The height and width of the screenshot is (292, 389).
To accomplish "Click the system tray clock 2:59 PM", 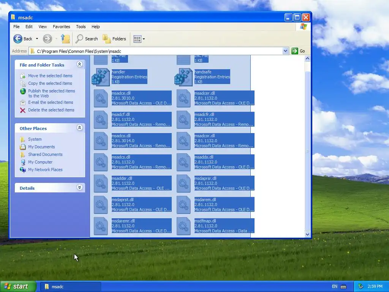I will tap(375, 287).
